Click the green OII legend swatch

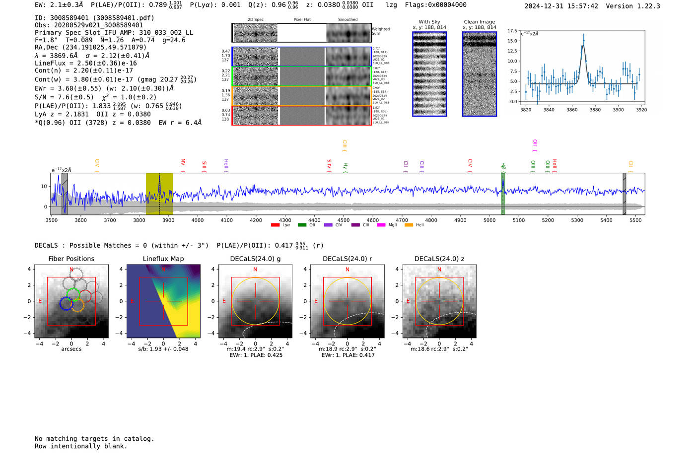[302, 225]
